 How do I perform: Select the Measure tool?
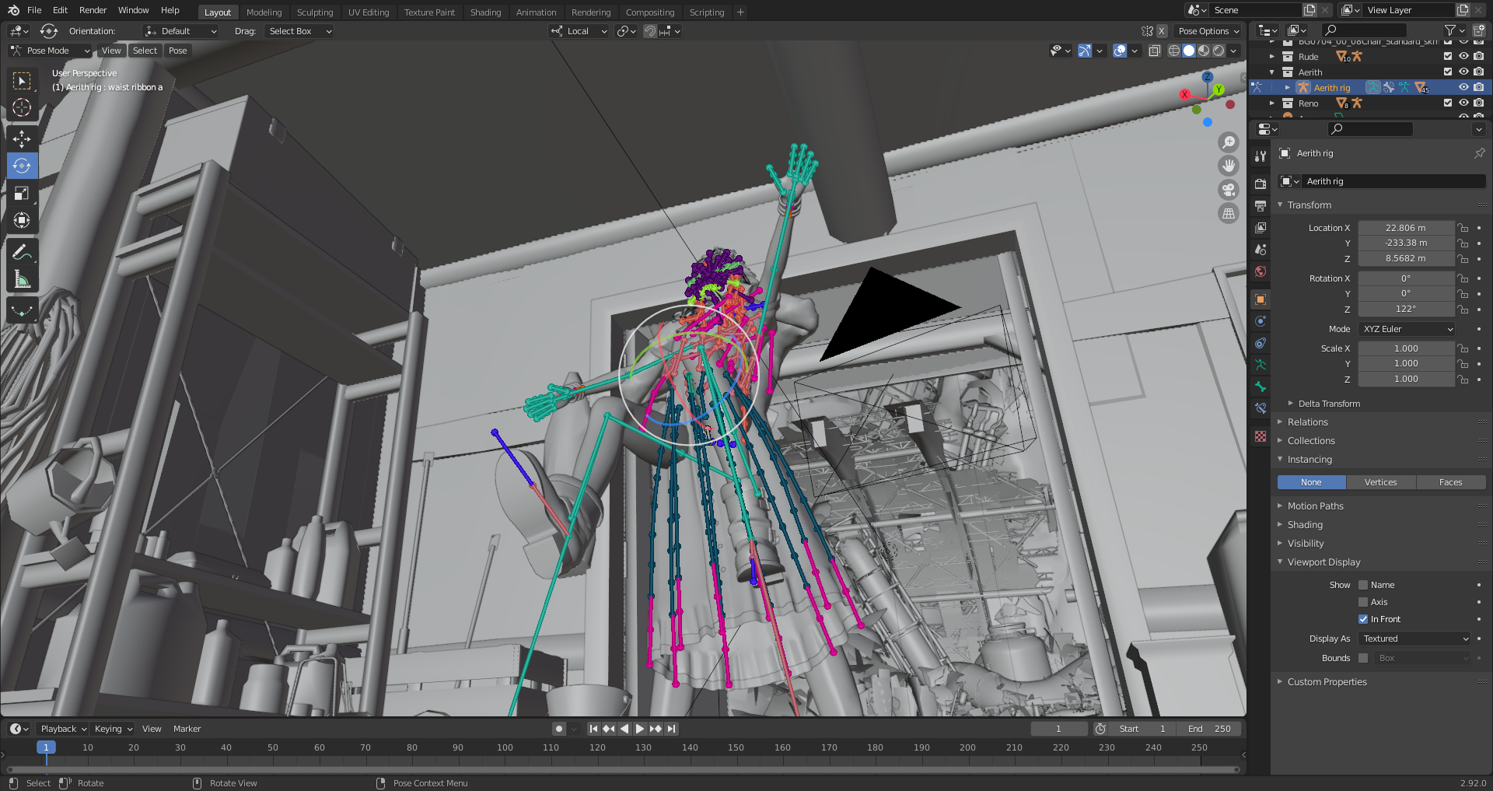click(x=22, y=279)
